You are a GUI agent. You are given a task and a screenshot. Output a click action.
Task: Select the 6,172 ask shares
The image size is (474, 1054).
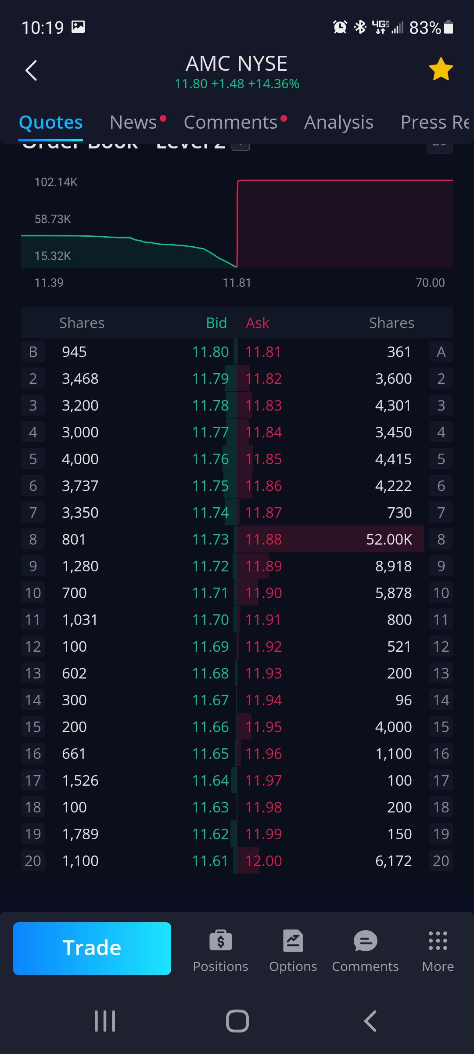pos(394,861)
